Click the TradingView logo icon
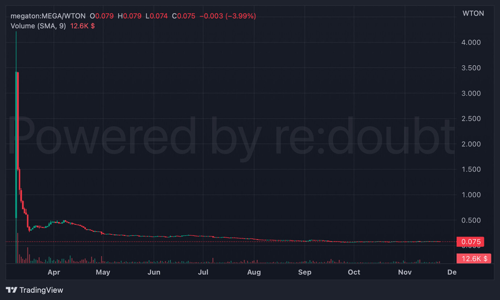The height and width of the screenshot is (300, 500). click(x=11, y=290)
